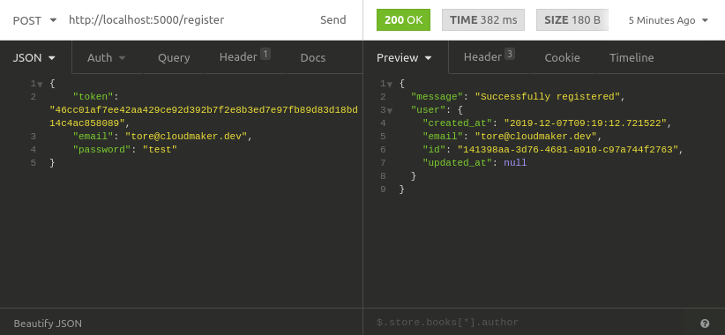
Task: Click the request Header count badge 1
Action: (x=265, y=54)
